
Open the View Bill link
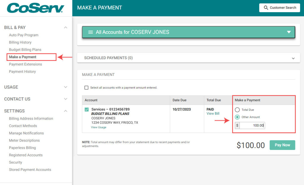213,114
